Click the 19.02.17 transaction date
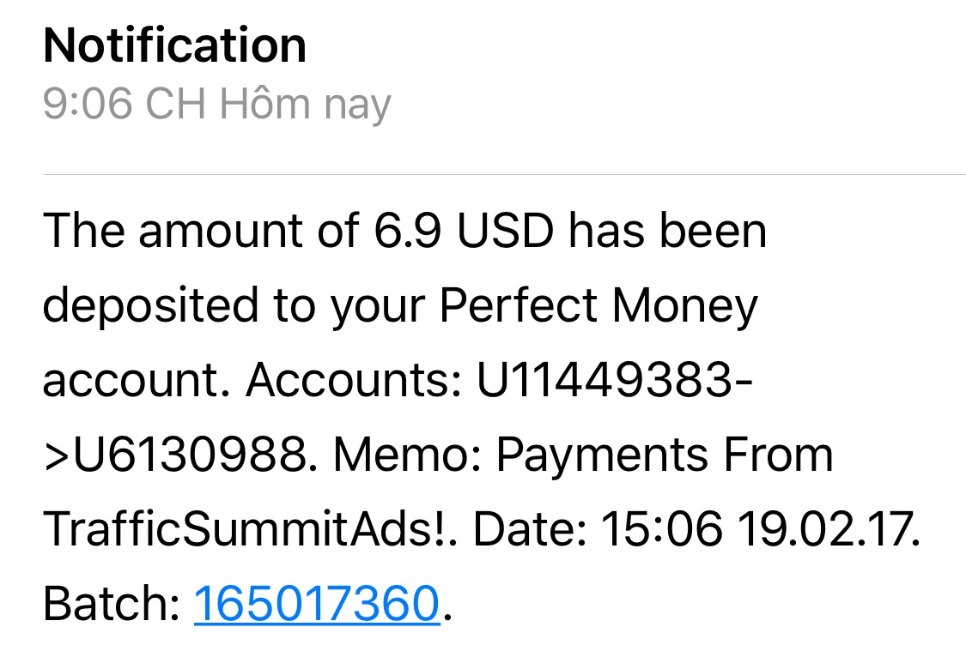 click(828, 529)
